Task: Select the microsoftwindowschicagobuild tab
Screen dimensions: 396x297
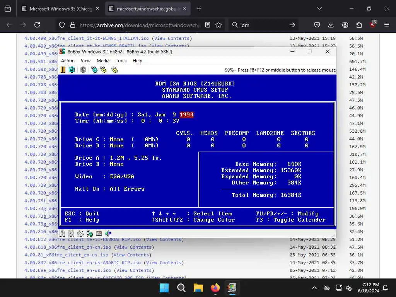Action: coord(148,9)
